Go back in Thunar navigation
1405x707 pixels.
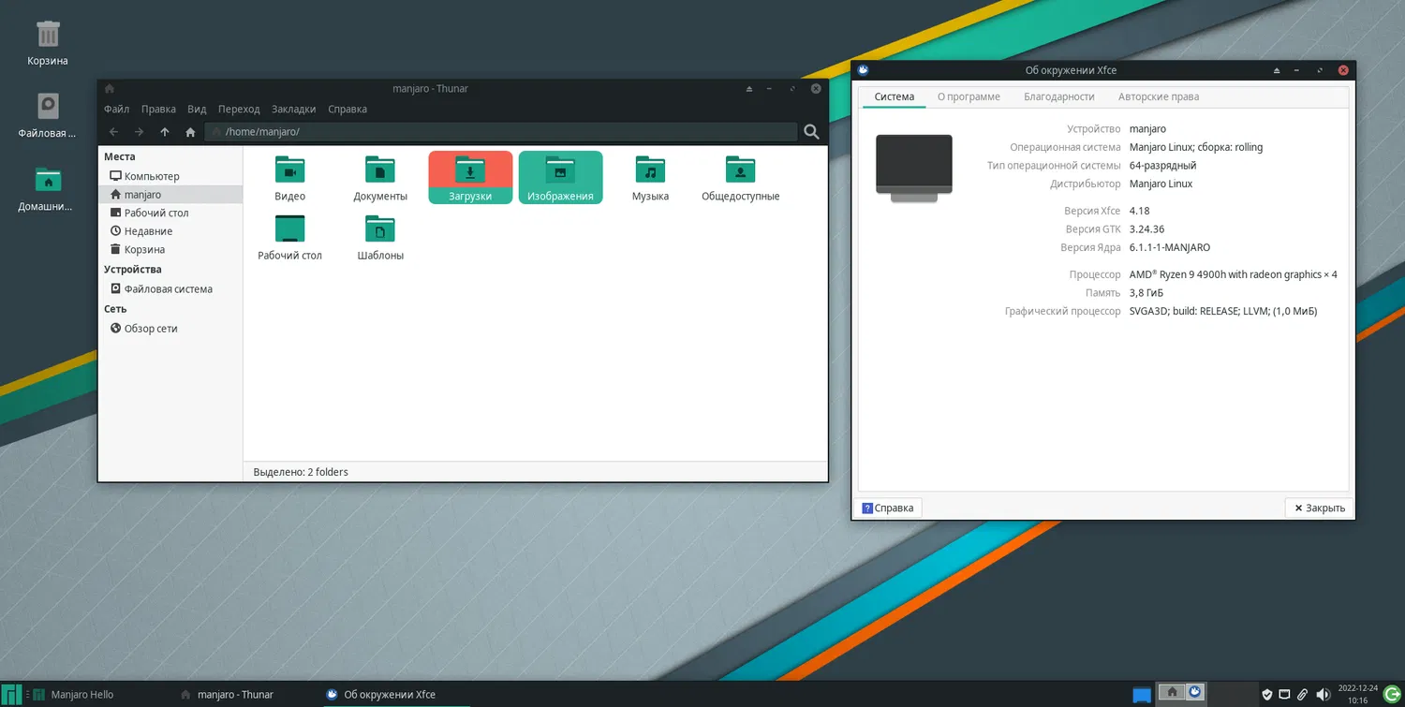[113, 132]
